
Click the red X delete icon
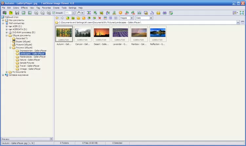pos(100,18)
